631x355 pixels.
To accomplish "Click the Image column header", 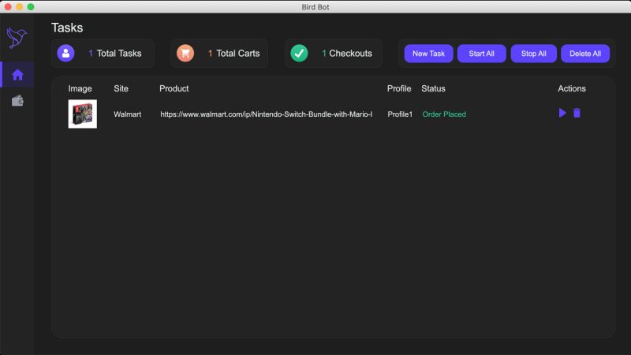I will coord(80,88).
